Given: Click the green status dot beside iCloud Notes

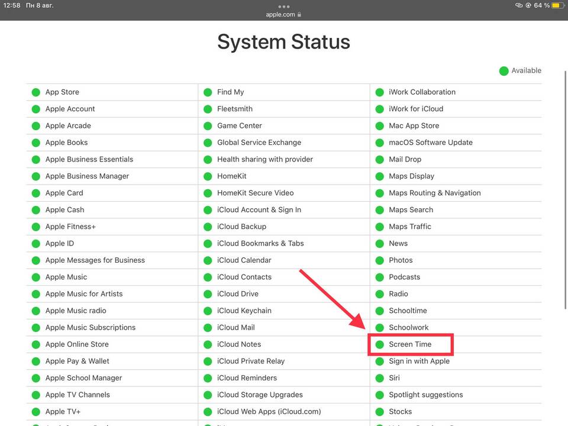Looking at the screenshot, I should (208, 344).
